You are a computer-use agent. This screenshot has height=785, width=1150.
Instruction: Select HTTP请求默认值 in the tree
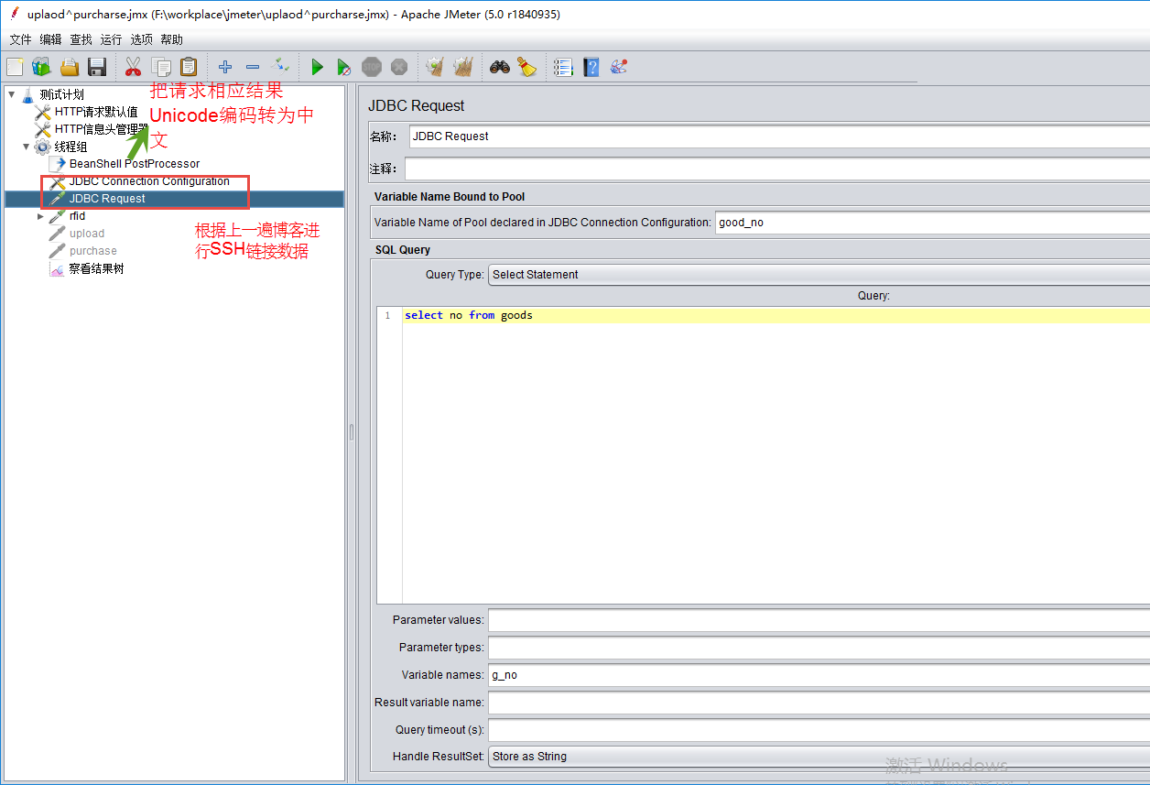(x=96, y=112)
